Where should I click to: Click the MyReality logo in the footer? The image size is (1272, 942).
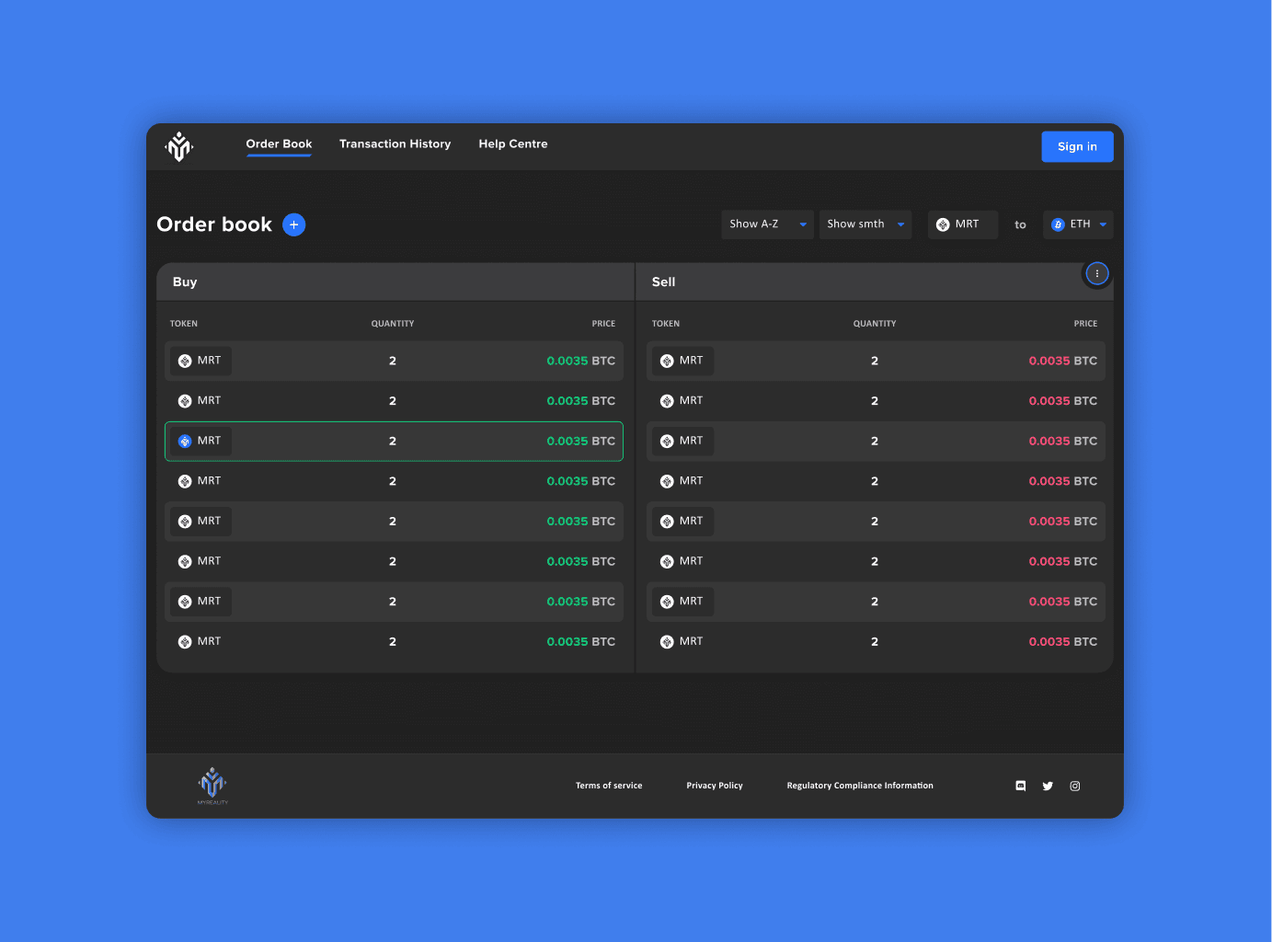(212, 785)
